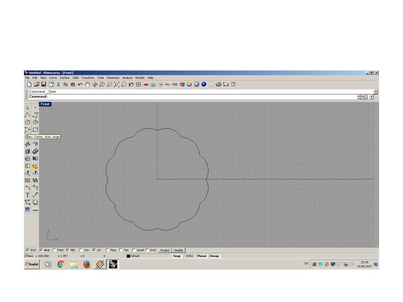The image size is (403, 302).
Task: Click the Project osnap button
Action: [x=165, y=250]
